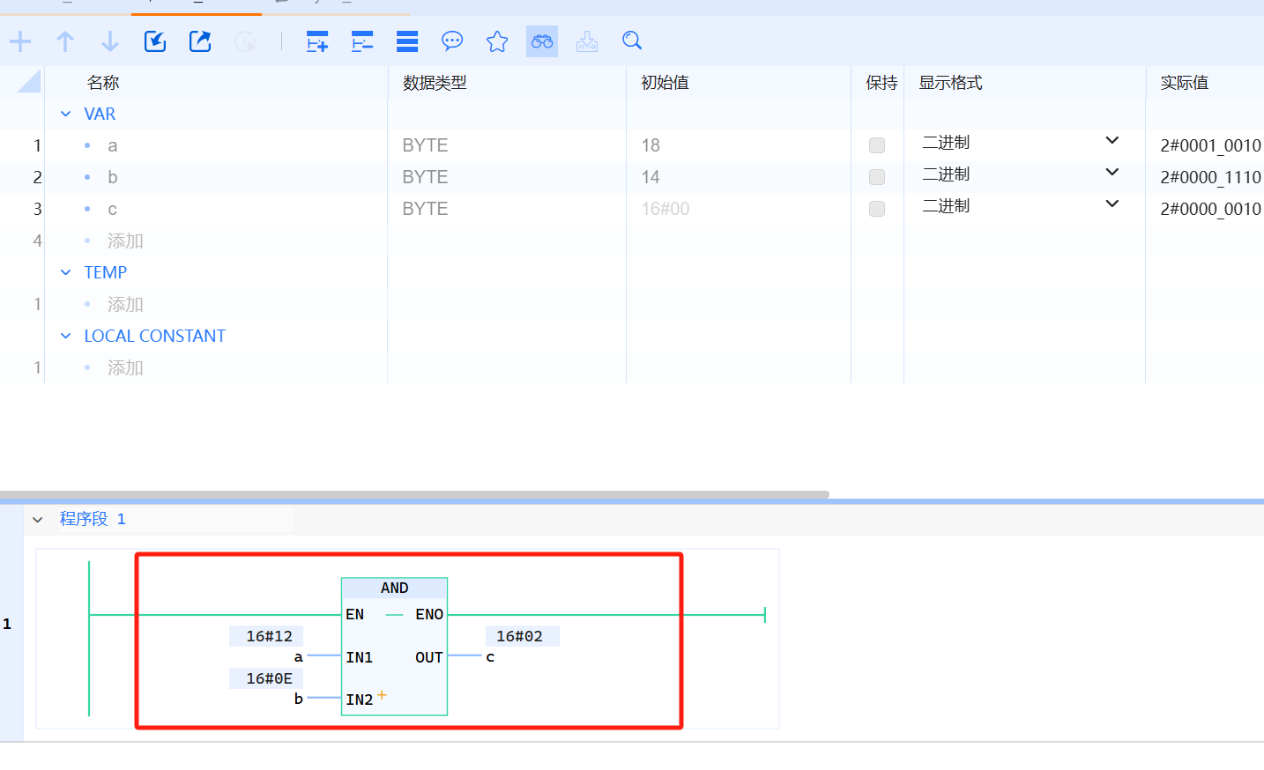Viewport: 1264px width, 770px height.
Task: Open display format dropdown for variable a
Action: click(1112, 141)
